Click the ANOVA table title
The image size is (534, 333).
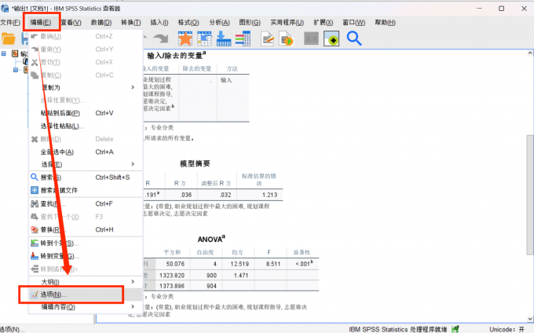click(x=211, y=239)
